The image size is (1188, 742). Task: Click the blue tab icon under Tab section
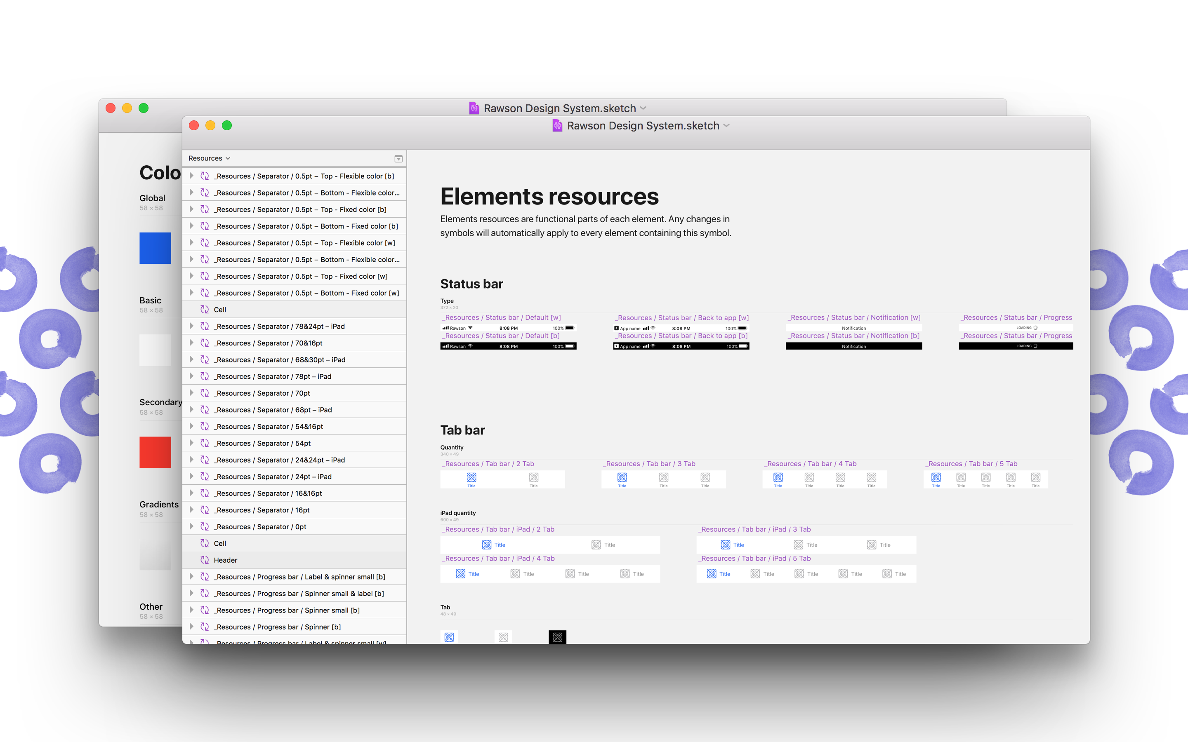[x=449, y=637]
